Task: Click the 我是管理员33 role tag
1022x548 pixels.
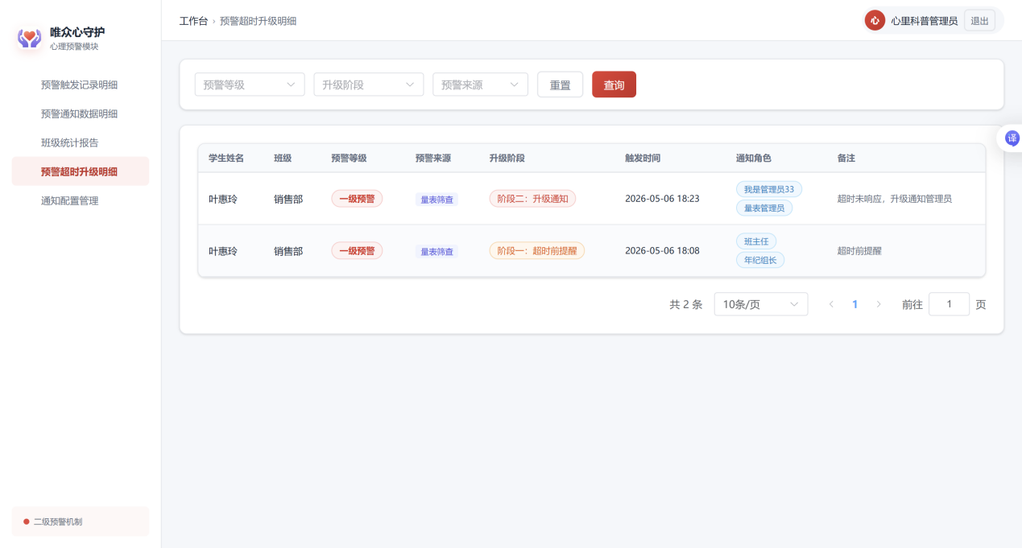Action: (x=769, y=189)
